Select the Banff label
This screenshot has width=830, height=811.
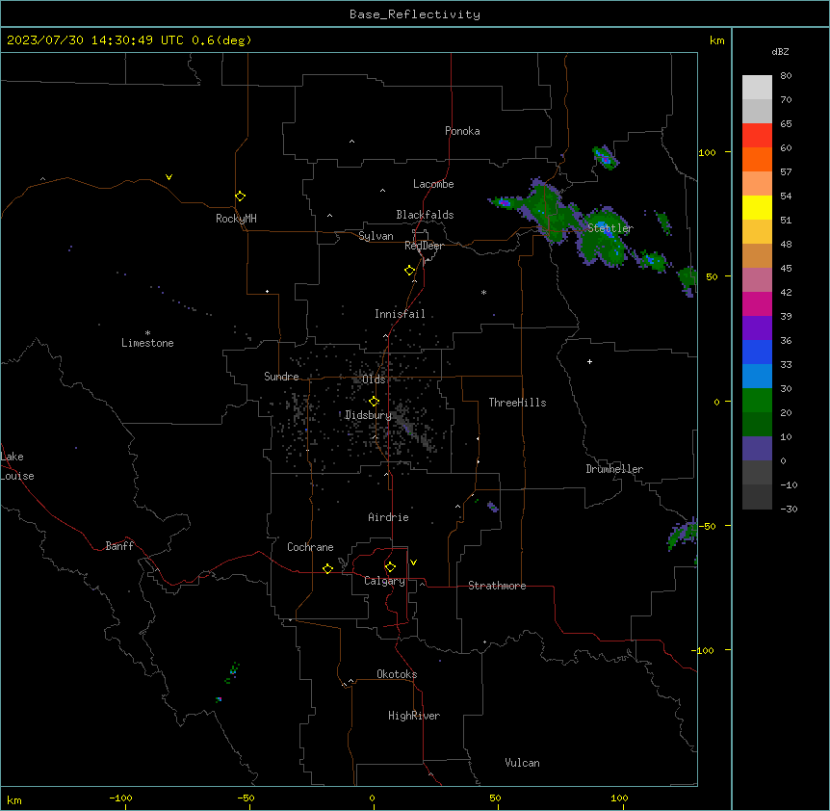119,546
